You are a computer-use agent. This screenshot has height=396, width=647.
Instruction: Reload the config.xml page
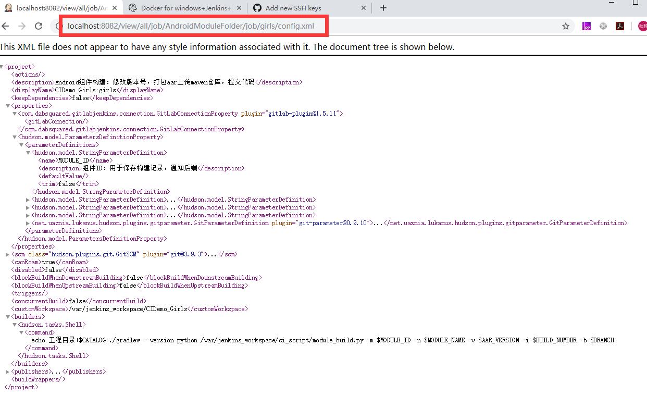click(x=39, y=26)
